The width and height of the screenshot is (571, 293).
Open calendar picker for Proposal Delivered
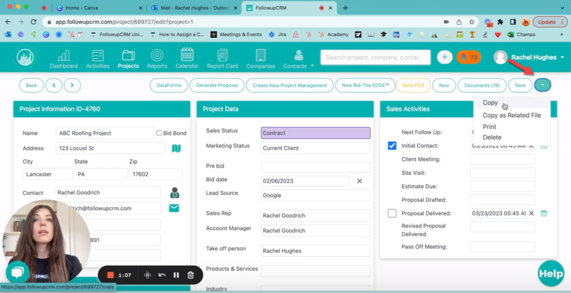(544, 213)
